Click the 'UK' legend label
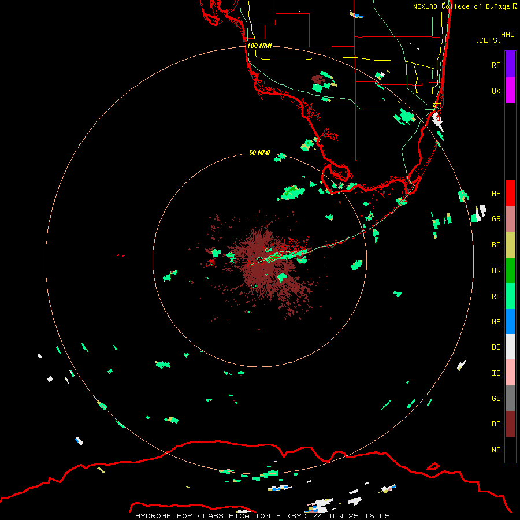The image size is (520, 520). 496,91
